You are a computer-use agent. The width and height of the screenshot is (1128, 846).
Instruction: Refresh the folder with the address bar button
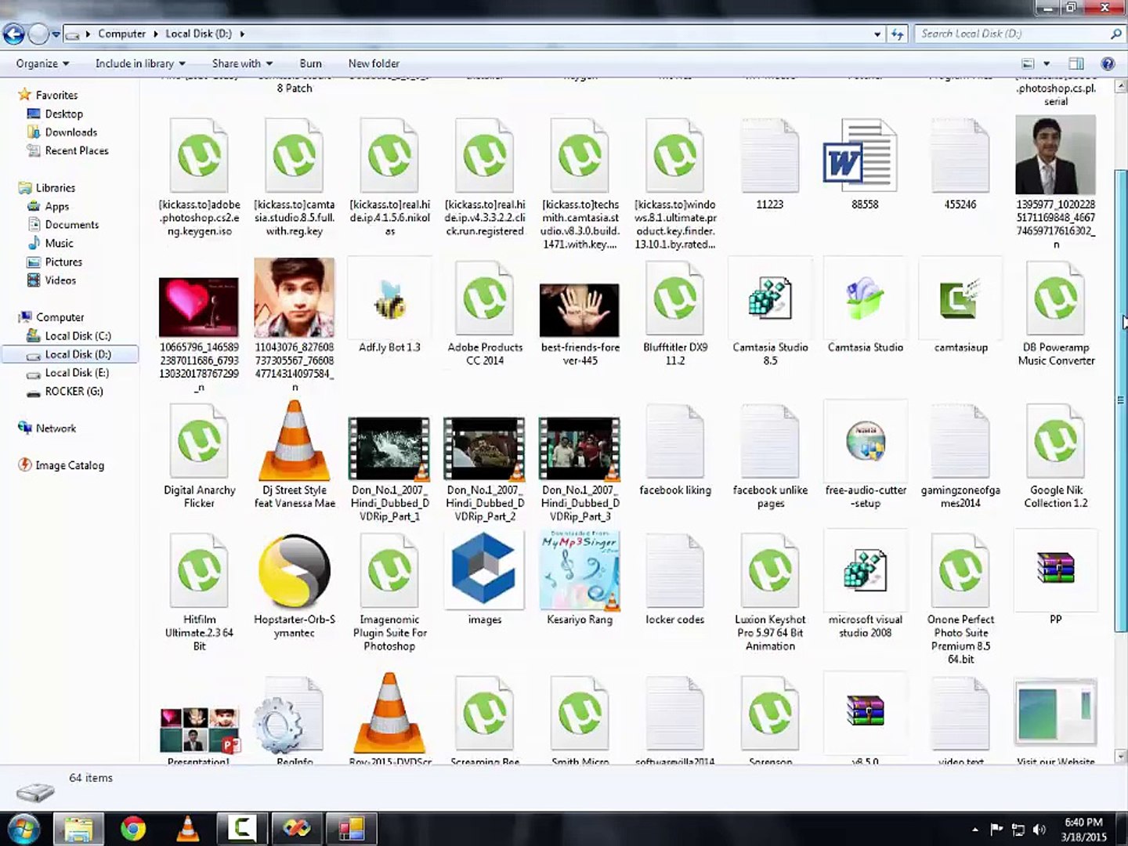[898, 34]
